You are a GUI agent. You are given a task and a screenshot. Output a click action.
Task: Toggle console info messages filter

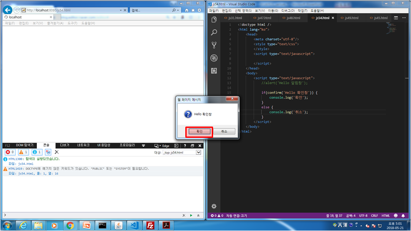(37, 152)
